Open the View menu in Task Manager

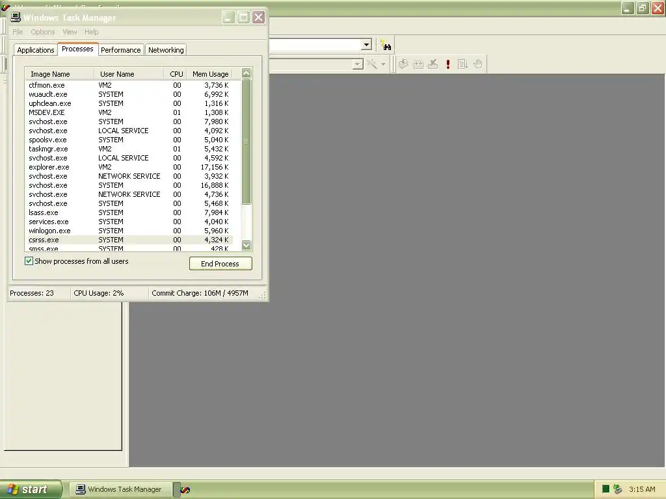click(x=70, y=32)
